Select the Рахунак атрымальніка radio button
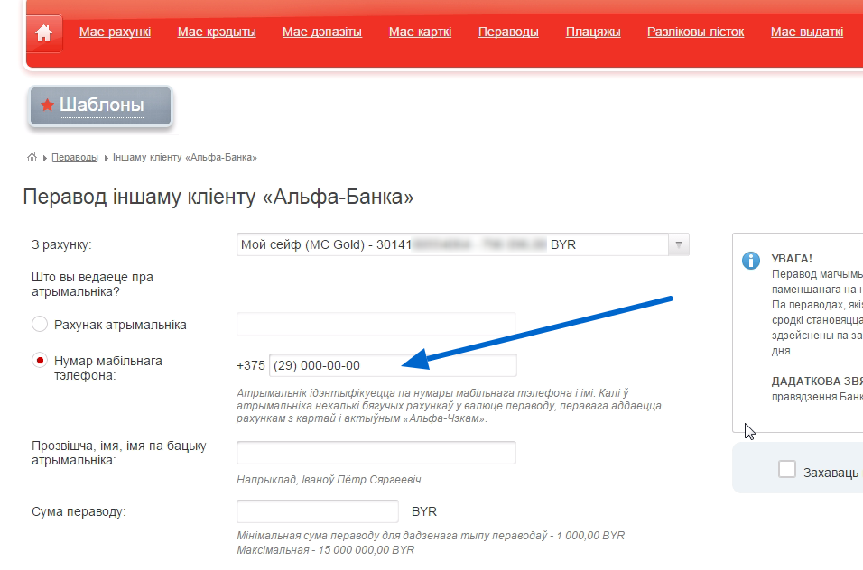863x570 pixels. click(x=40, y=325)
